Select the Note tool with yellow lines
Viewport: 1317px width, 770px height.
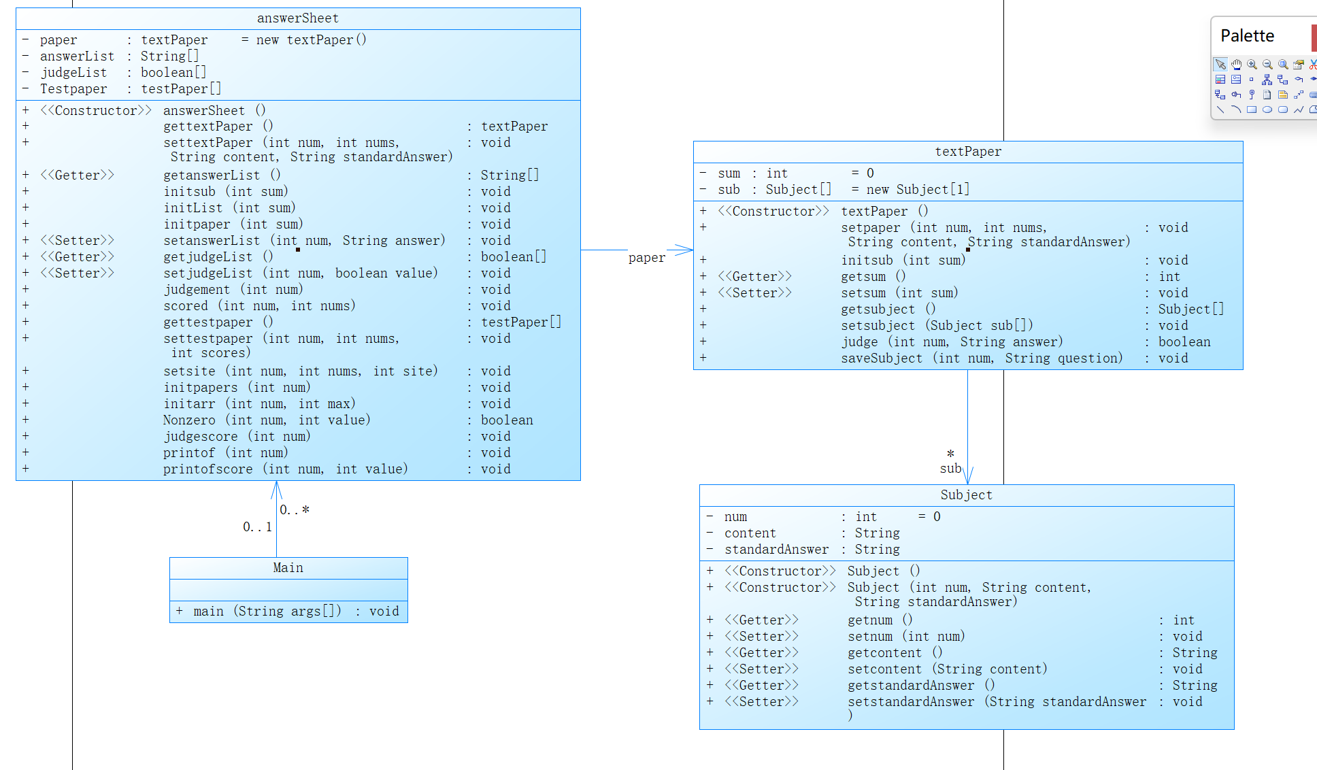1283,95
